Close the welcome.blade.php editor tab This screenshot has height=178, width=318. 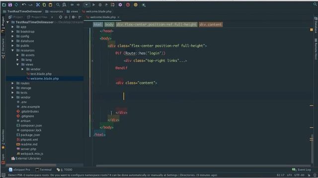click(118, 17)
